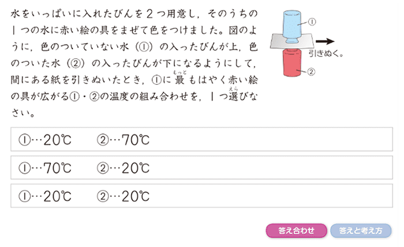Click the gray paper sheet between bottles
The width and height of the screenshot is (404, 247).
pyautogui.click(x=292, y=42)
